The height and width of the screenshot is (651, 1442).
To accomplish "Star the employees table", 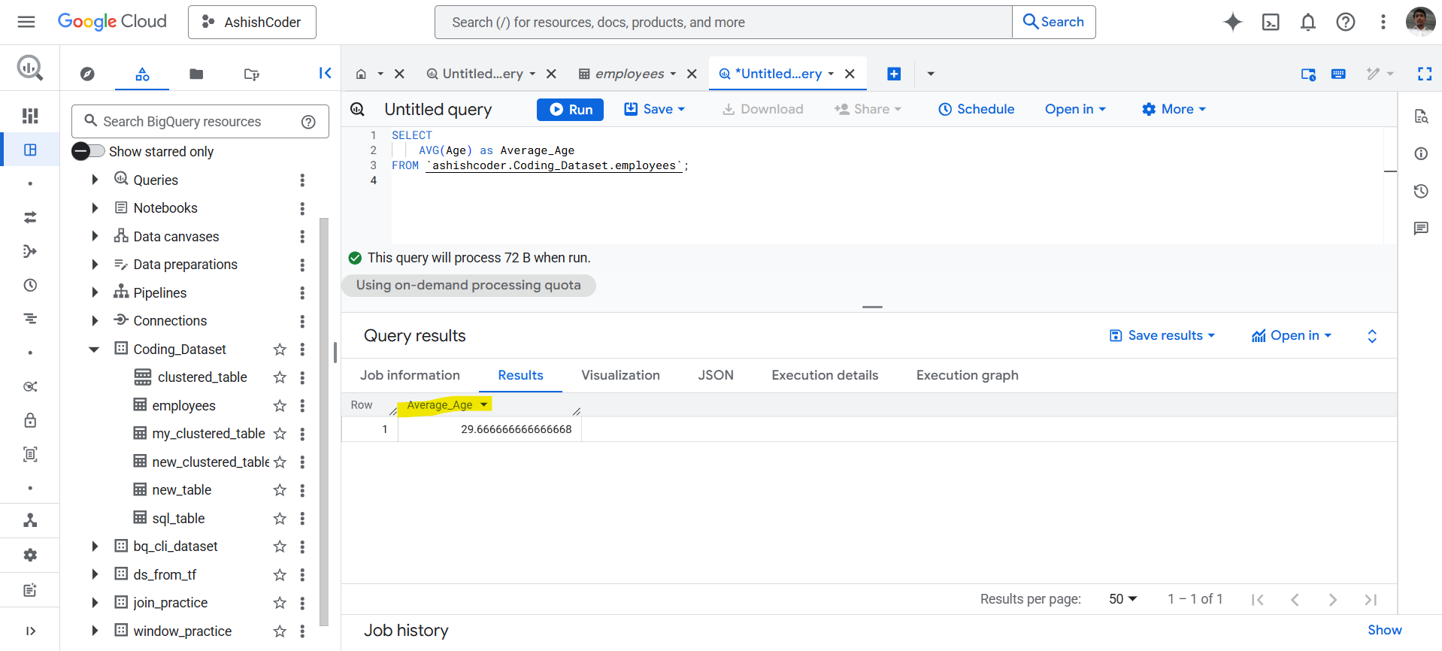I will point(280,406).
